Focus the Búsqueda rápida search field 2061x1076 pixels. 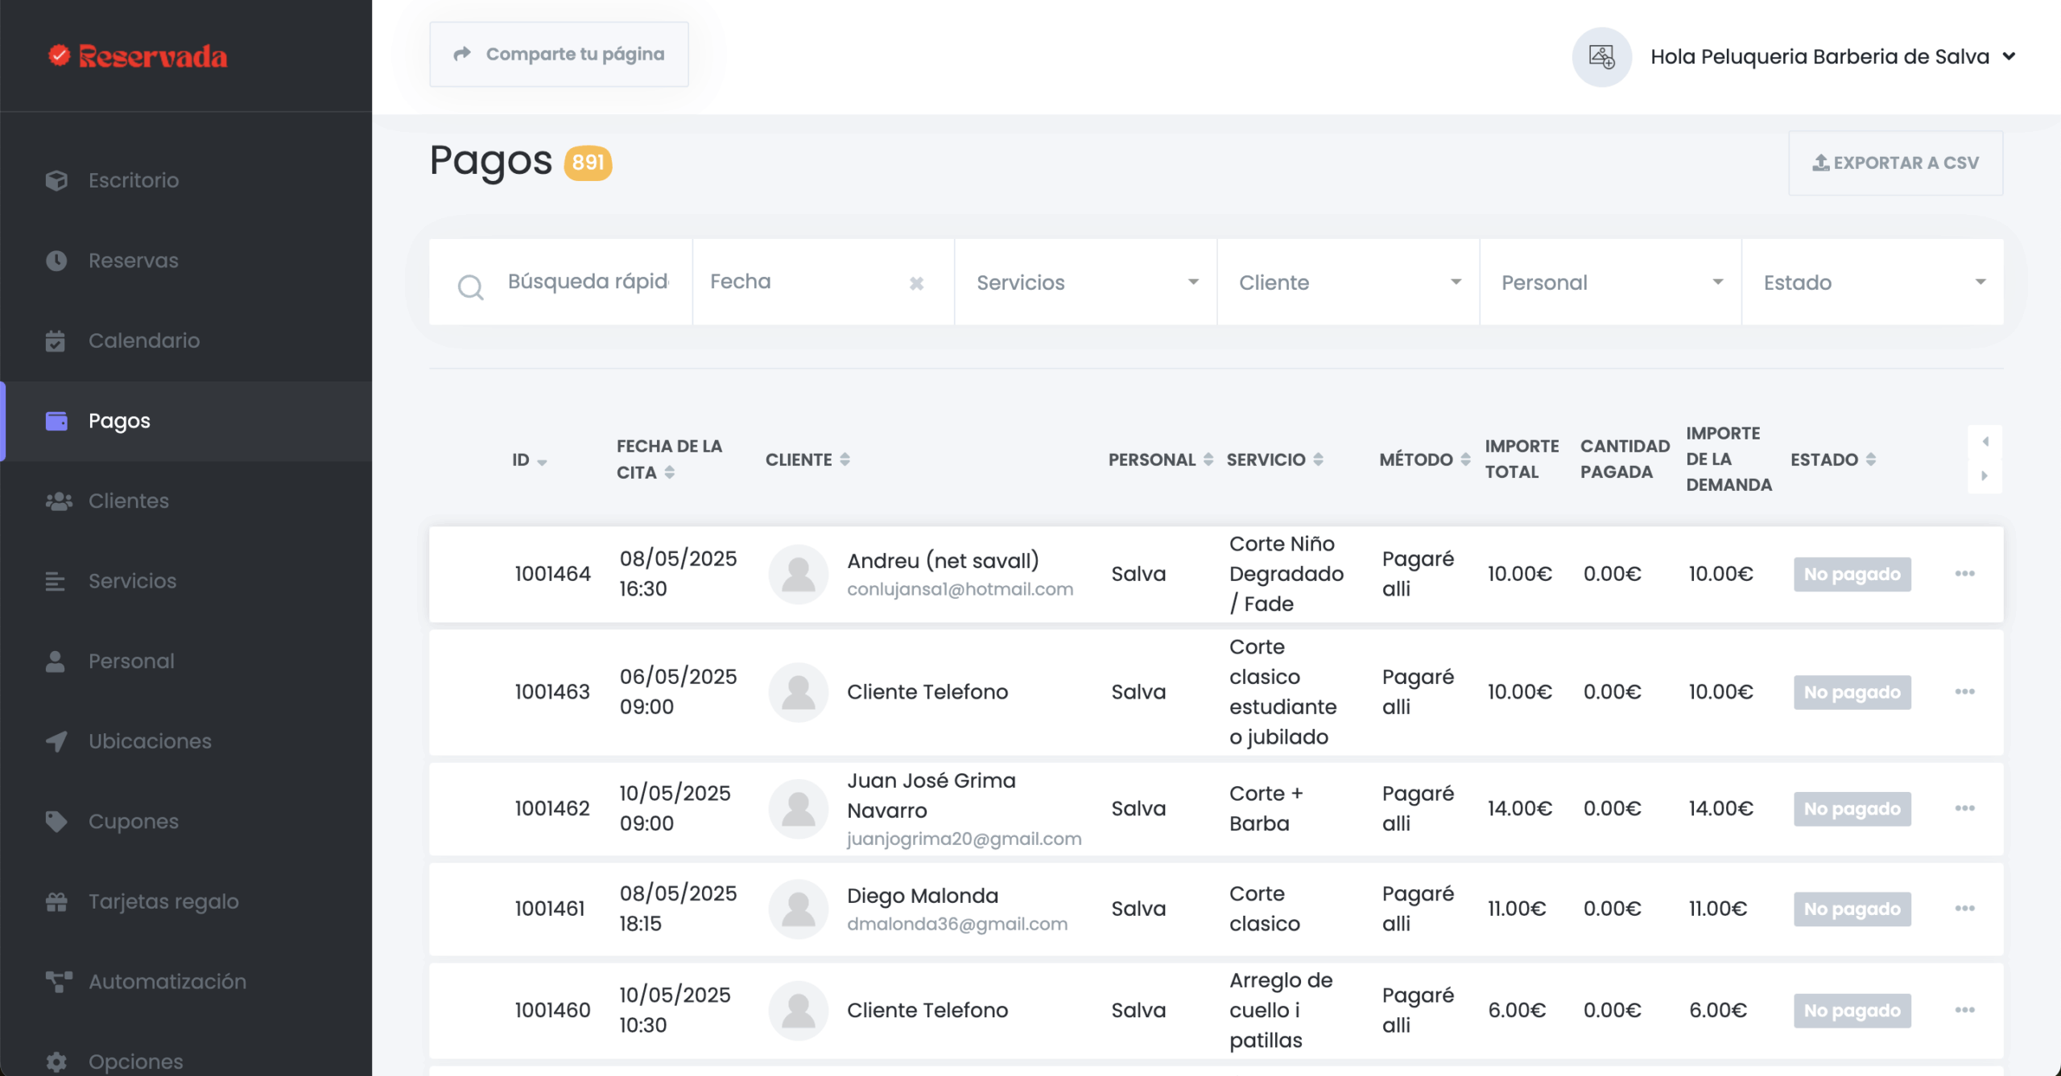click(x=587, y=282)
